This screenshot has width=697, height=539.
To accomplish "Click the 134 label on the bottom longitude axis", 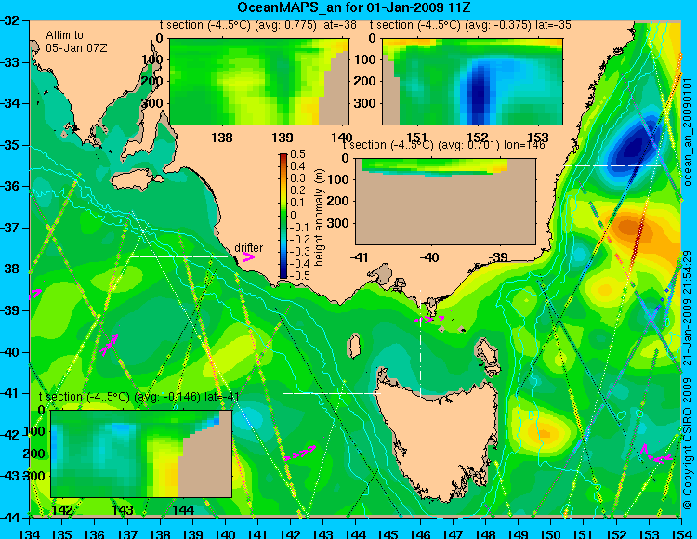I will point(30,533).
